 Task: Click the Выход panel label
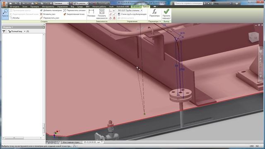[x=166, y=22]
